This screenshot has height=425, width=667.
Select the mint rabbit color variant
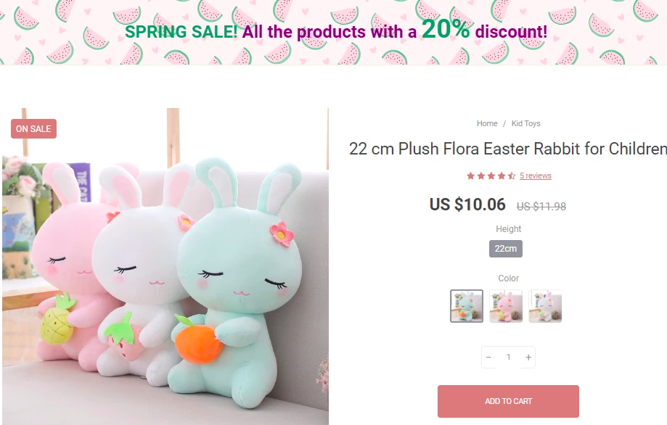(467, 305)
